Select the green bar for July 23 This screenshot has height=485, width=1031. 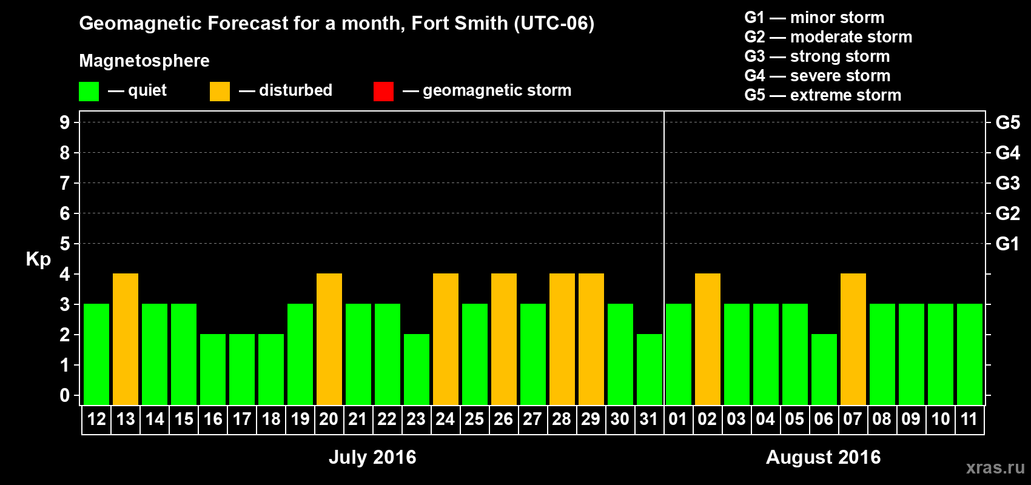[417, 370]
